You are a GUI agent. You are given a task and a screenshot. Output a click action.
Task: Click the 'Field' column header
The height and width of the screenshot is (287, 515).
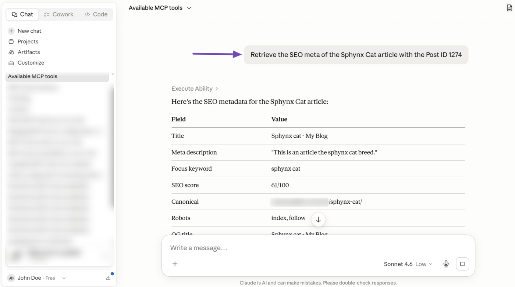tap(178, 119)
